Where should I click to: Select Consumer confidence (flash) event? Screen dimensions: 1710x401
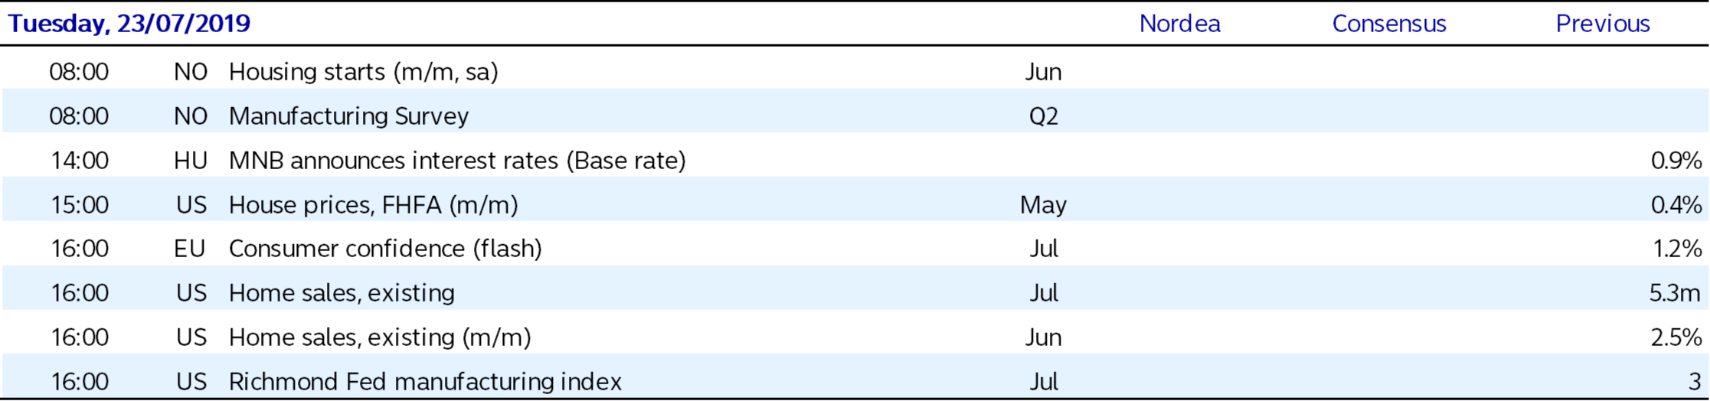coord(385,249)
